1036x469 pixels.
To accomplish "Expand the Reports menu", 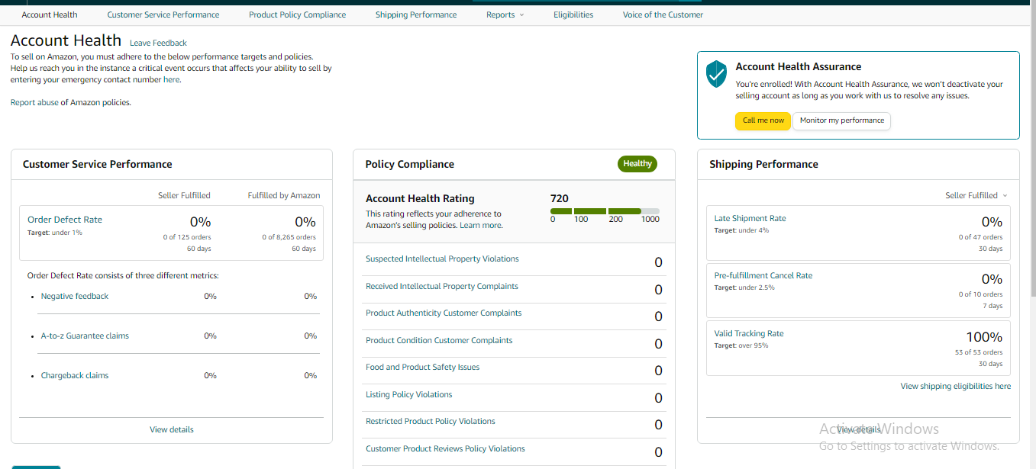I will [x=505, y=14].
